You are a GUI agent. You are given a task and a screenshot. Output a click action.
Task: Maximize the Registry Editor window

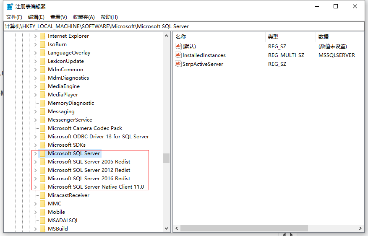[x=336, y=6]
